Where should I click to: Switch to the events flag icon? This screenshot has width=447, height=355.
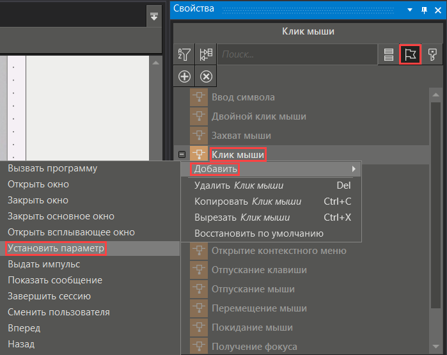click(x=410, y=54)
